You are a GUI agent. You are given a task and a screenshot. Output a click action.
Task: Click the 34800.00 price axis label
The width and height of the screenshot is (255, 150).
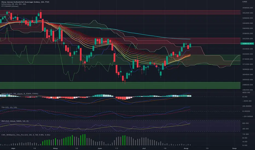[248, 18]
